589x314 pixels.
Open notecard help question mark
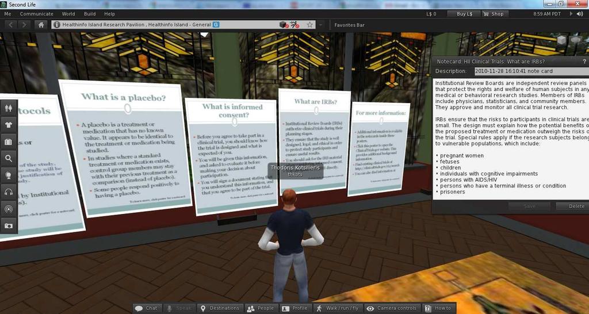(x=584, y=61)
